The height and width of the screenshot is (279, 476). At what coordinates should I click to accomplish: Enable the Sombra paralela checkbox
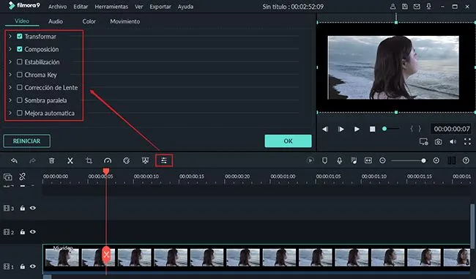pyautogui.click(x=20, y=100)
